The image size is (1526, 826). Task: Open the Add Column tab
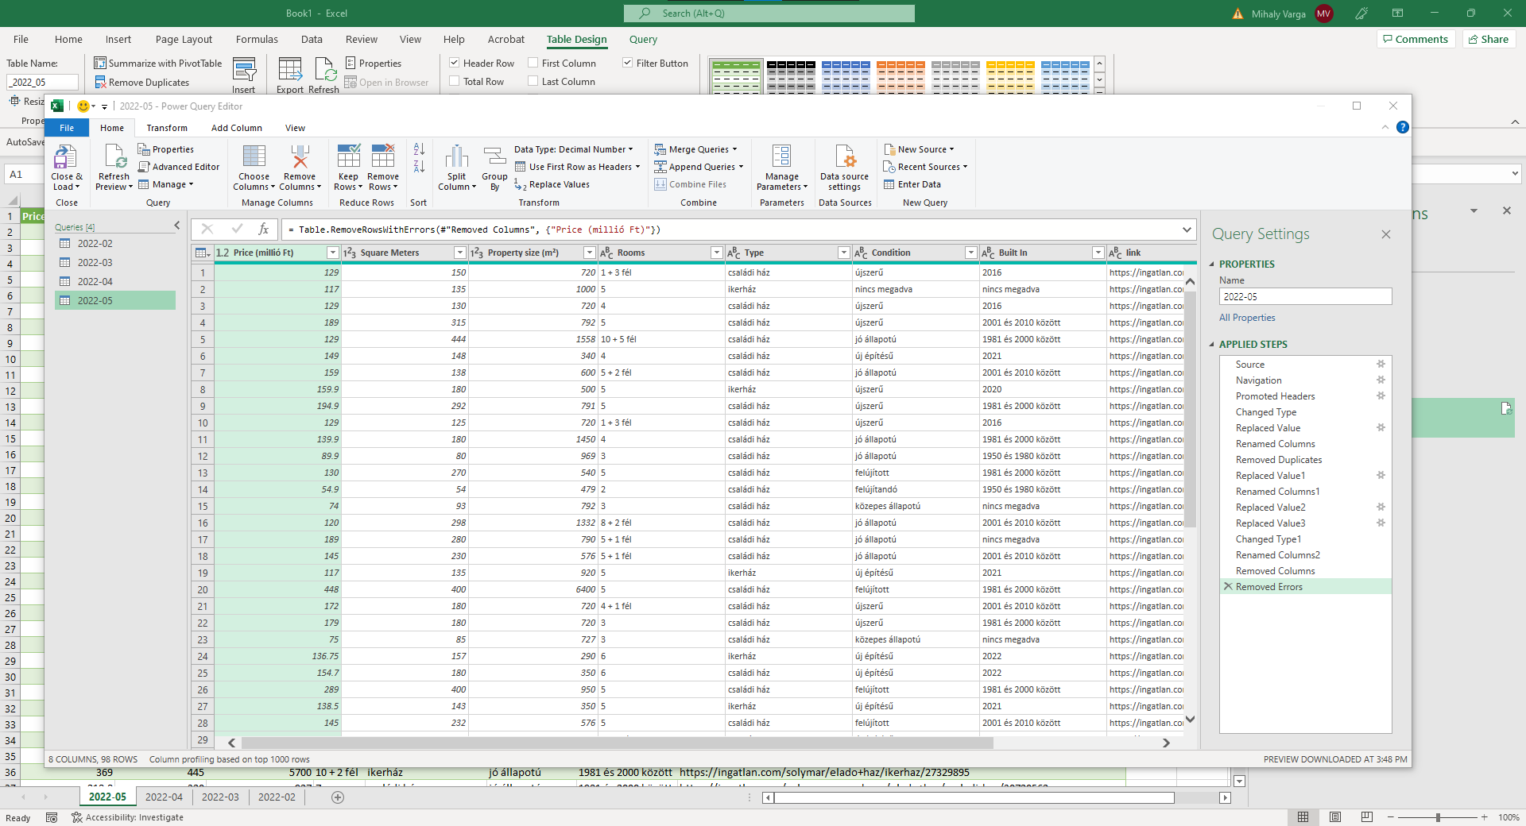click(x=236, y=128)
